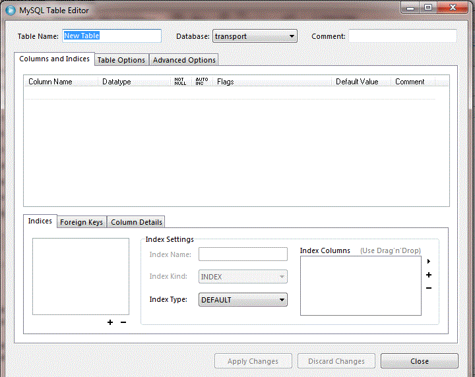Add a new index with plus icon
The height and width of the screenshot is (377, 475).
(x=110, y=322)
